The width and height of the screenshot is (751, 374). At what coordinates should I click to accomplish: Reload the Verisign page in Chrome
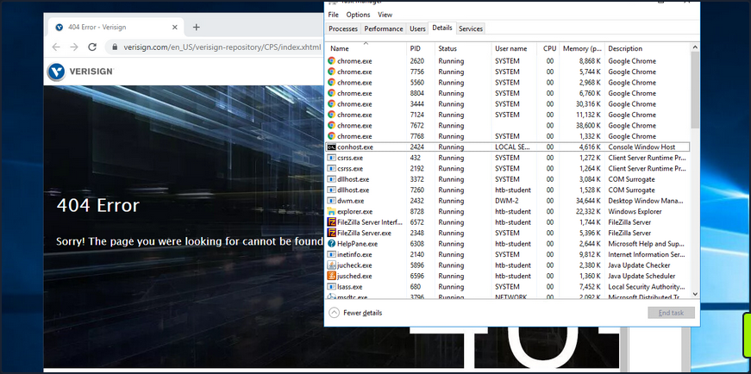tap(92, 47)
